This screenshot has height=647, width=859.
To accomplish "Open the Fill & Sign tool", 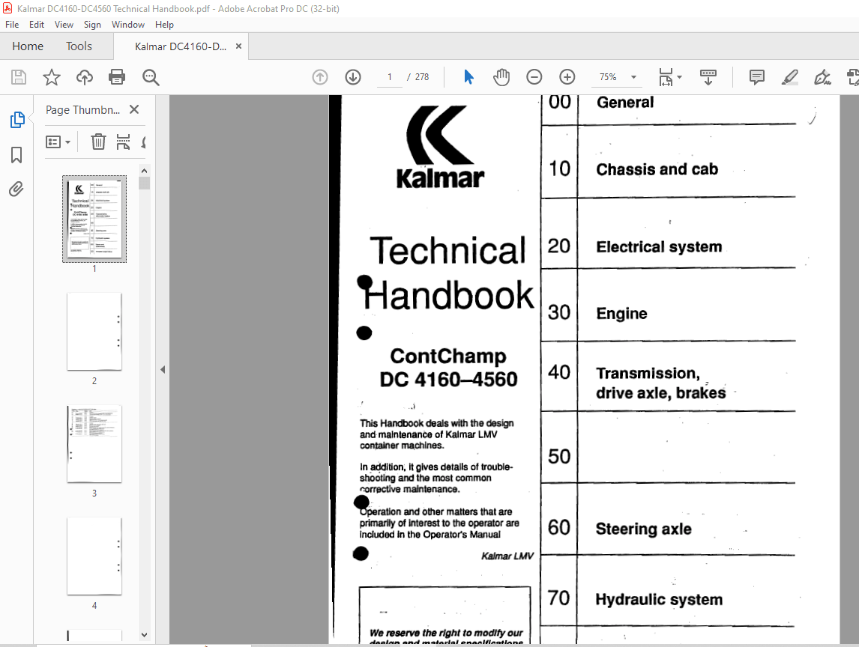I will (x=822, y=77).
